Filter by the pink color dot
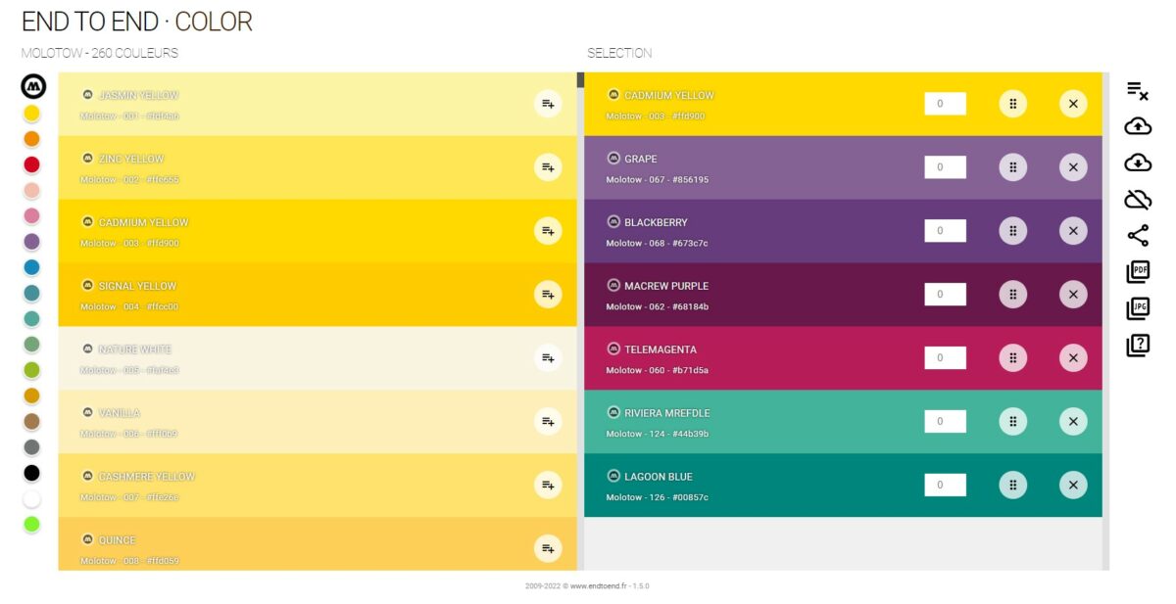 click(x=31, y=216)
